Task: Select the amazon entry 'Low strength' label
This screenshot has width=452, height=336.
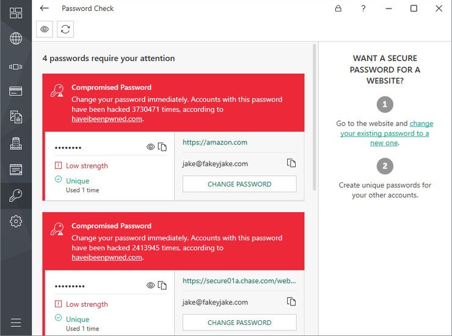Action: pyautogui.click(x=87, y=166)
